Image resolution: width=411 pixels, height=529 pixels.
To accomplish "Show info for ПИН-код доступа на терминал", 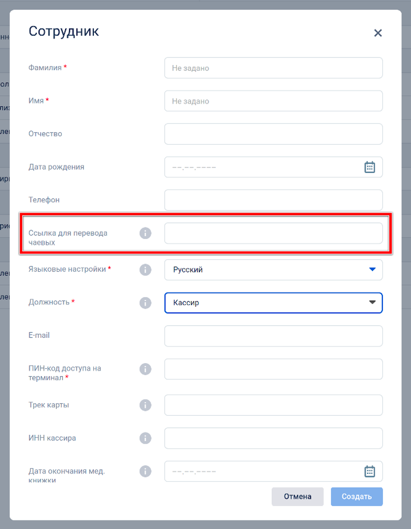I will (145, 369).
